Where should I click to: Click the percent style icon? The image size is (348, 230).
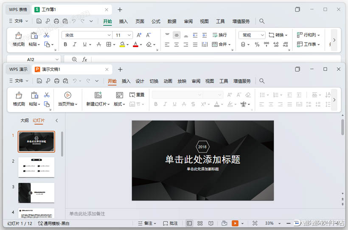click(x=257, y=45)
